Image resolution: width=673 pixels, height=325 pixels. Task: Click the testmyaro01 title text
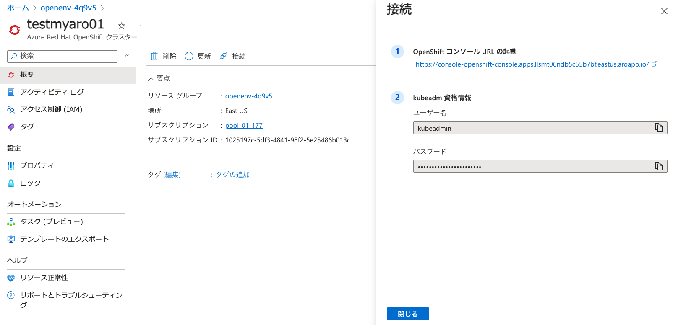pos(65,24)
